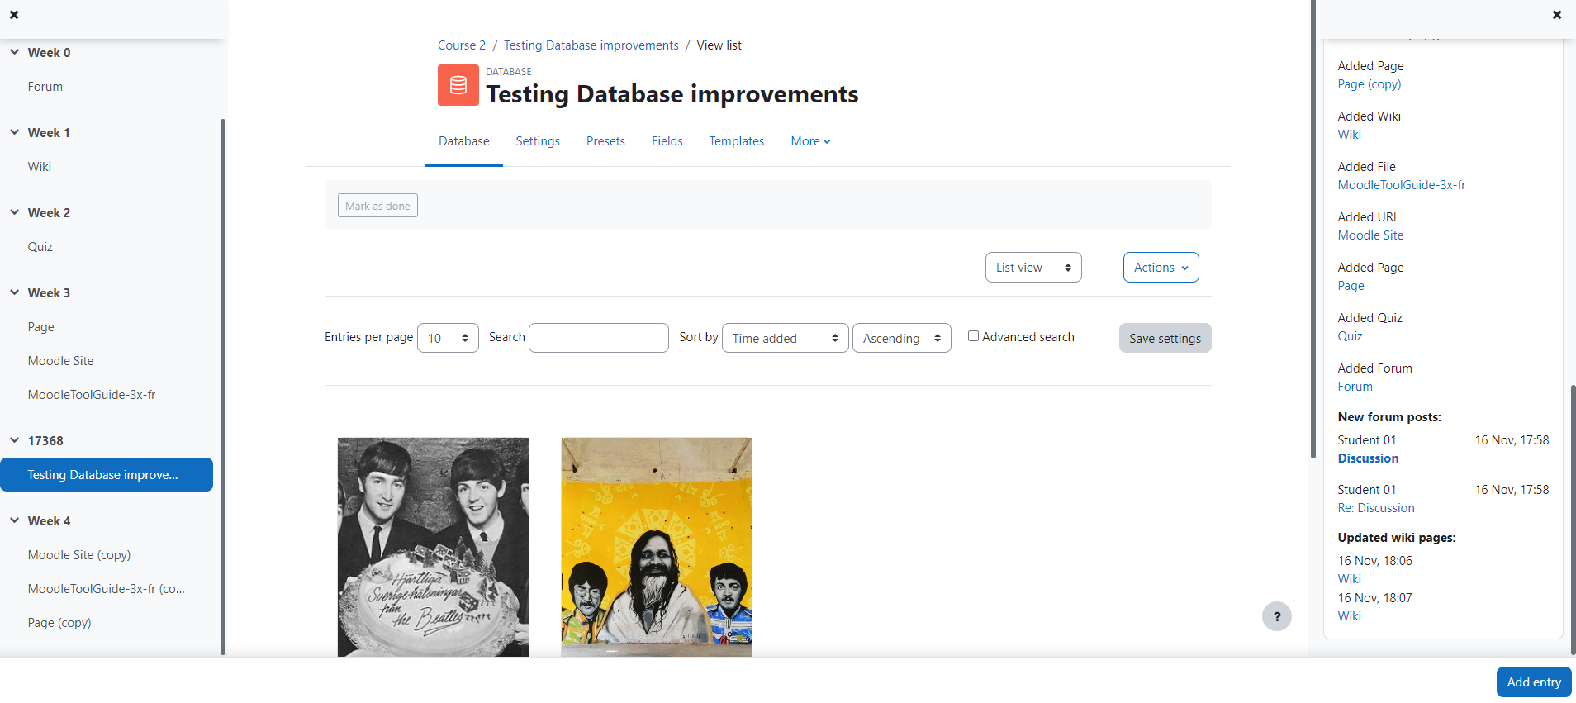1576x703 pixels.
Task: Open MoodleToolGuide-3x-fr (co... in course index
Action: [x=107, y=589]
